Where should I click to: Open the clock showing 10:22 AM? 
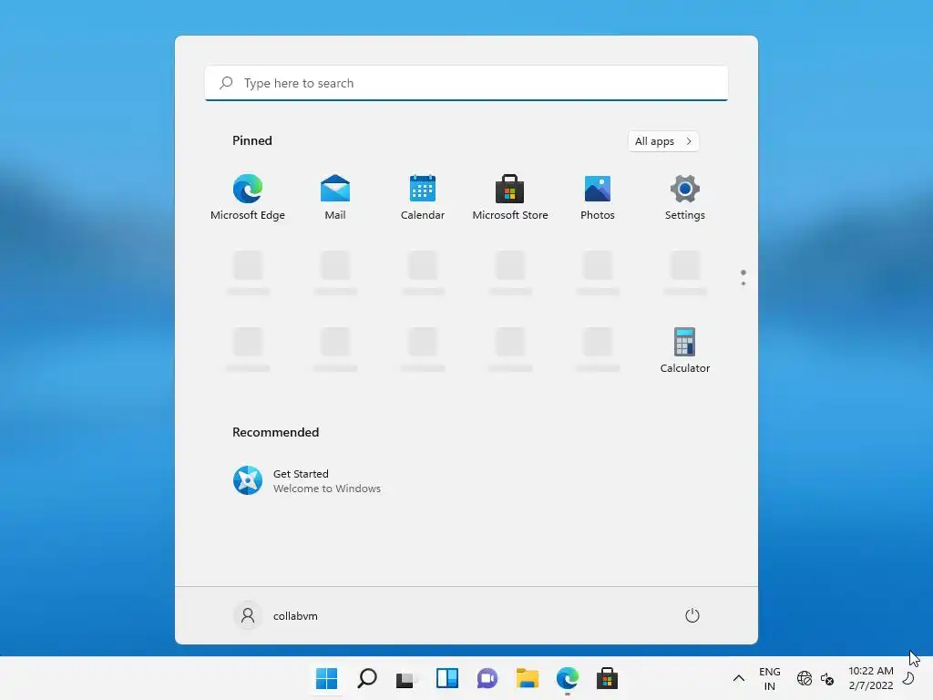click(870, 678)
